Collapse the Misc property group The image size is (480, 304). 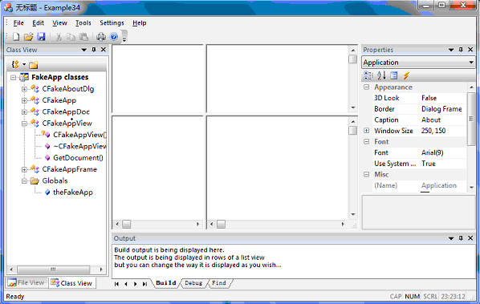tap(367, 174)
